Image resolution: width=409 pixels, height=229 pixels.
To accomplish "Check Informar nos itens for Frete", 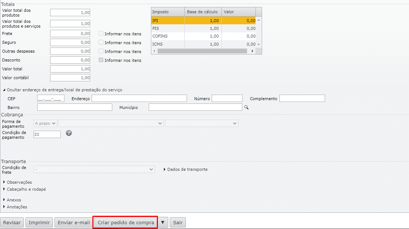I will coord(101,34).
